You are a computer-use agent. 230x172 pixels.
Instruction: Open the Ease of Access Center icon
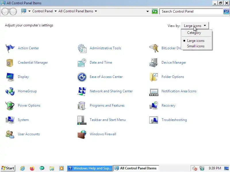tap(82, 77)
